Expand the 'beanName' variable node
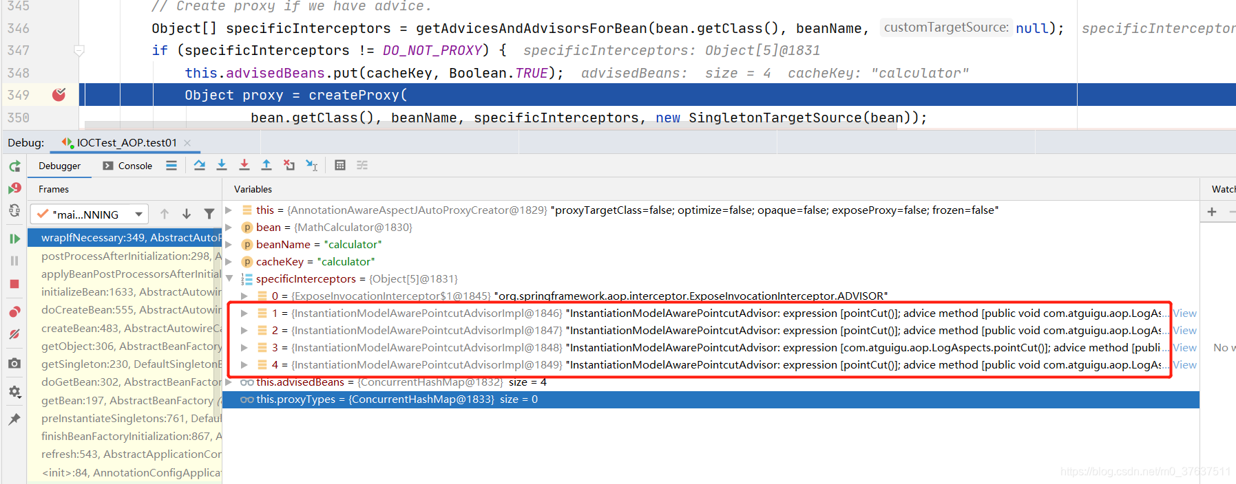The image size is (1236, 484). tap(229, 244)
